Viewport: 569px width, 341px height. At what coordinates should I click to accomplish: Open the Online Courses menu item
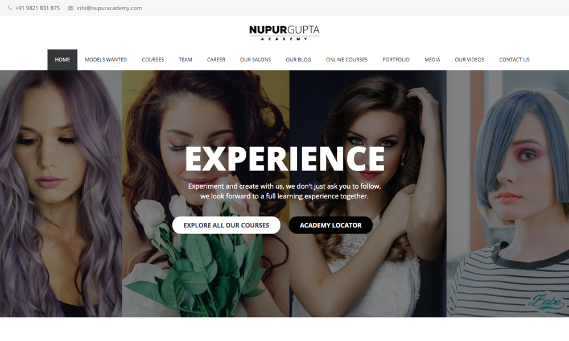(347, 60)
